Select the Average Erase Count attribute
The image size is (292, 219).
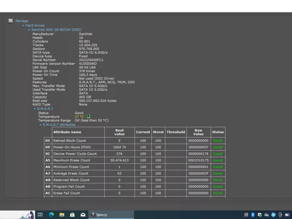point(71,173)
